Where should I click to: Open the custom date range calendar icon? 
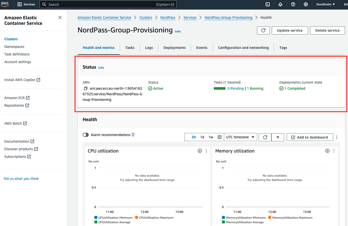click(x=220, y=137)
